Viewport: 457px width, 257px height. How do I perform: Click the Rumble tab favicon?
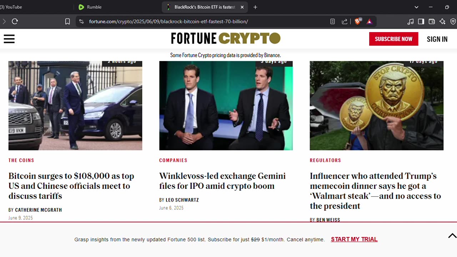pyautogui.click(x=81, y=7)
